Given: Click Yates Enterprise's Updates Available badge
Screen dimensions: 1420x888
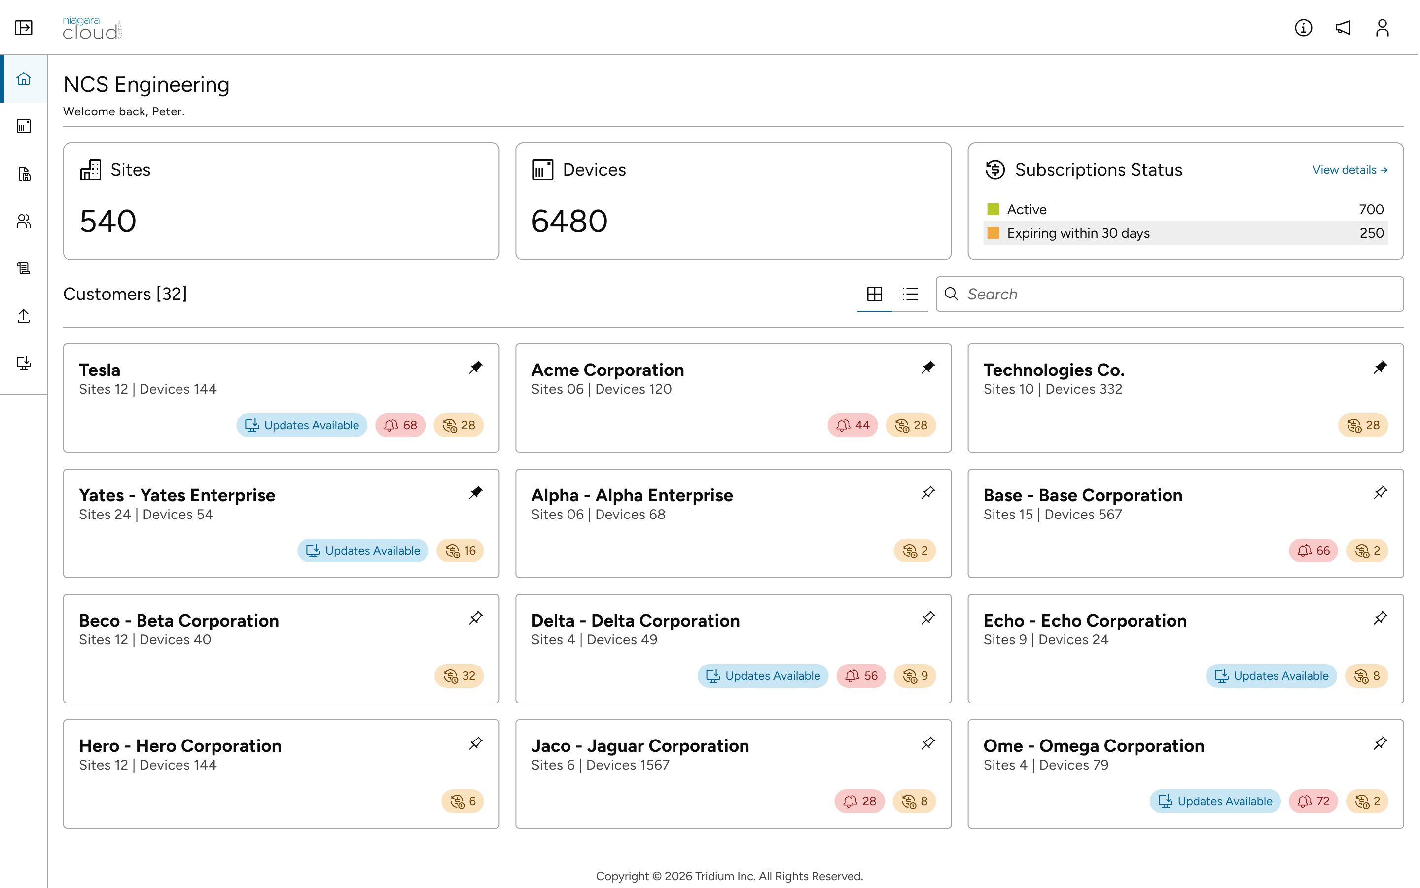Looking at the screenshot, I should [x=362, y=550].
